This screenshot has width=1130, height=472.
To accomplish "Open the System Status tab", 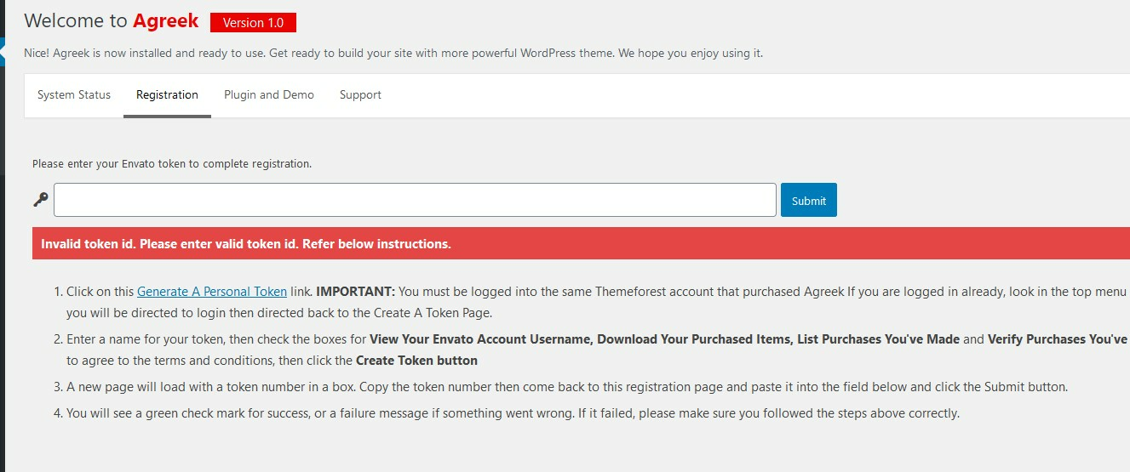I will click(x=74, y=94).
